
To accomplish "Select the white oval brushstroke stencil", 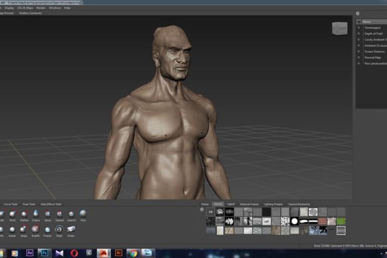I will 304,221.
